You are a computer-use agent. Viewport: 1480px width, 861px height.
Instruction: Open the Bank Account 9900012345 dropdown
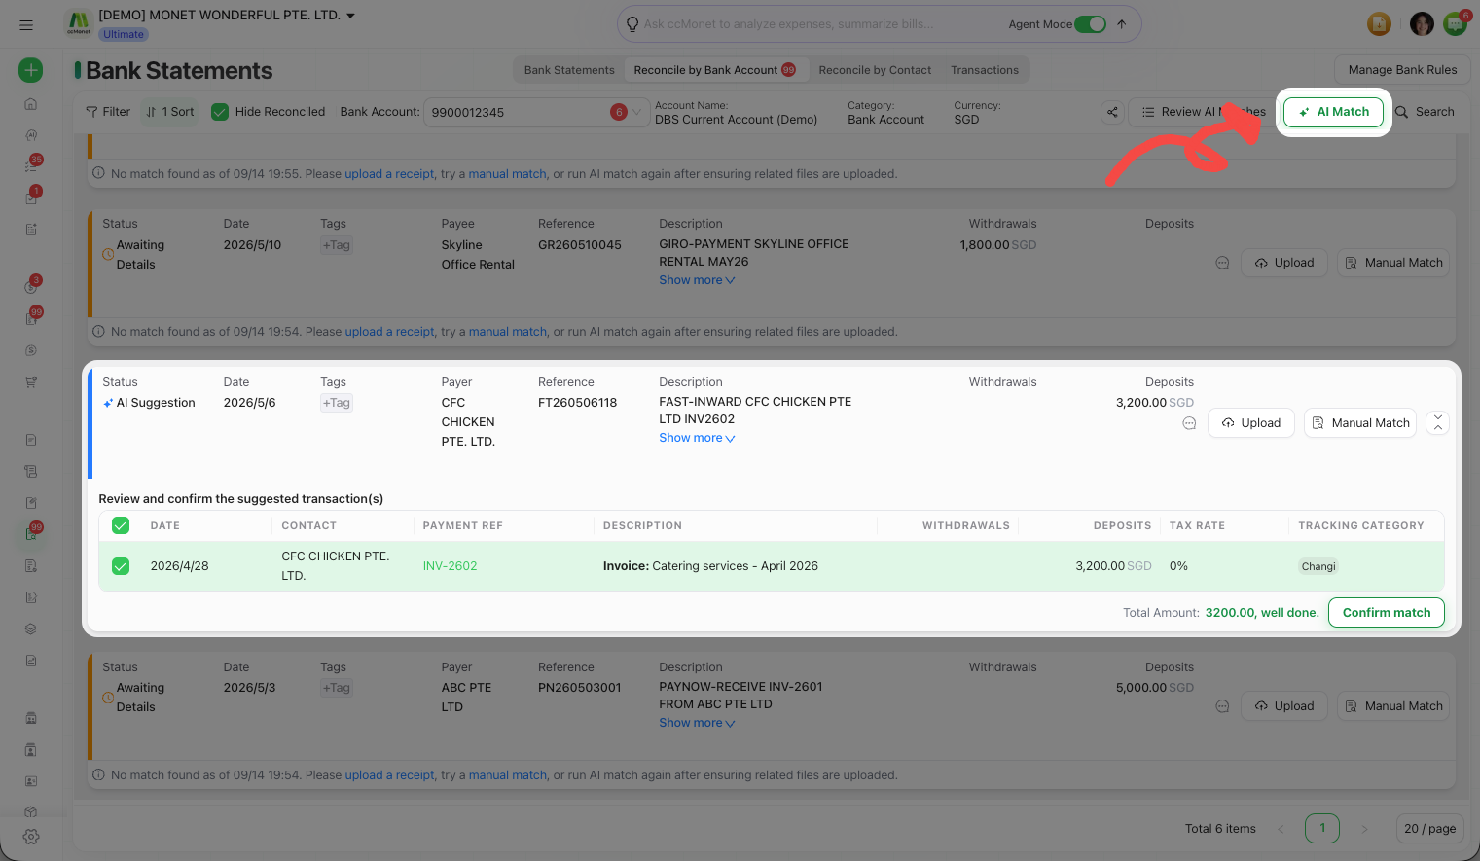tap(537, 112)
